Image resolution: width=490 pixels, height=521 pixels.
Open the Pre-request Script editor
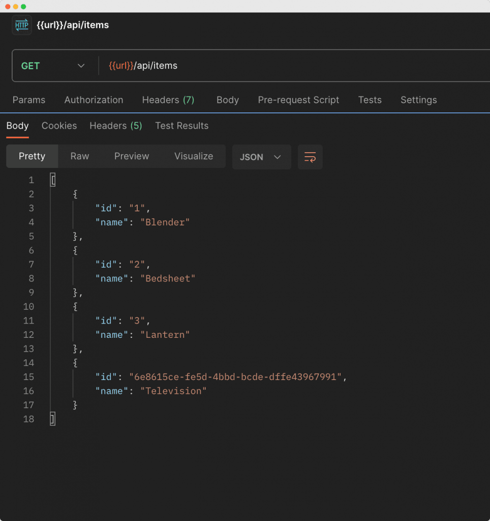point(298,100)
